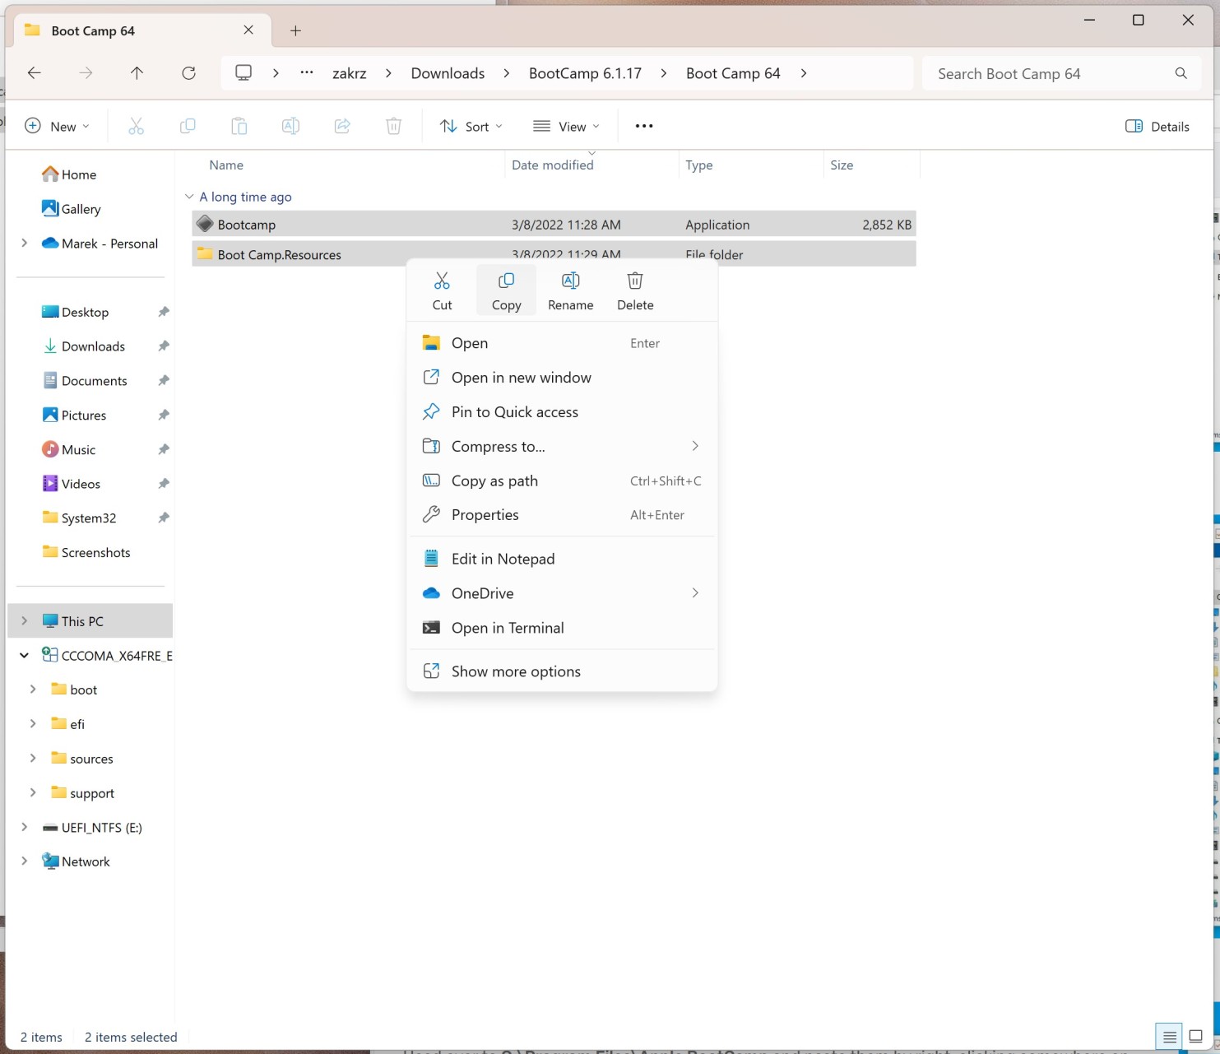Click the toolbar Share icon
This screenshot has width=1220, height=1054.
click(x=342, y=126)
